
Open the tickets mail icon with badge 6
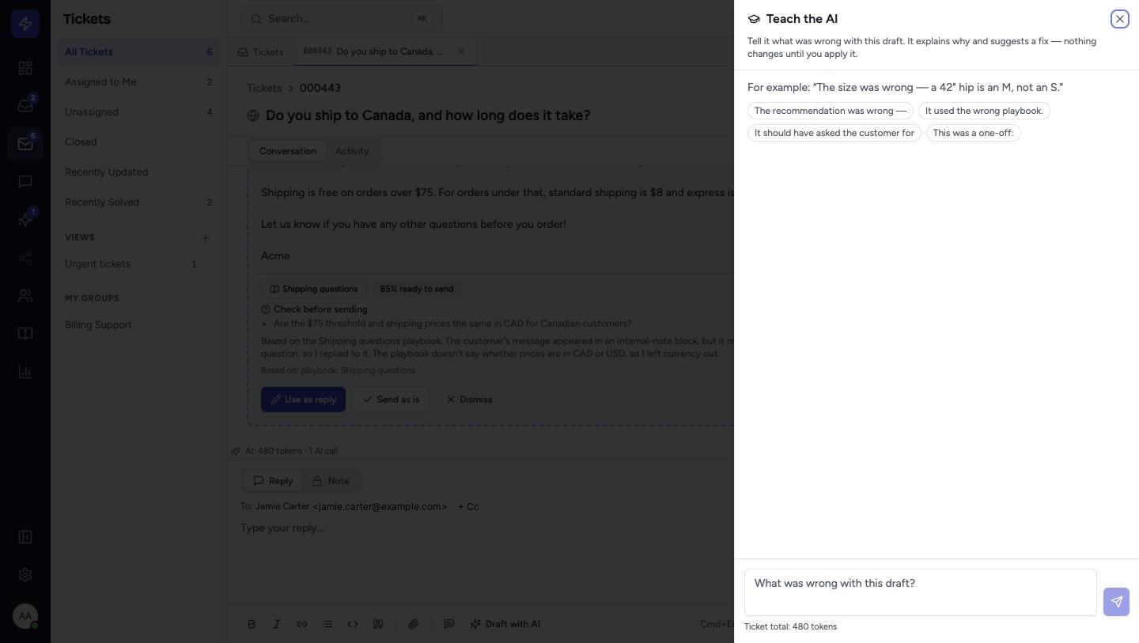click(x=25, y=144)
